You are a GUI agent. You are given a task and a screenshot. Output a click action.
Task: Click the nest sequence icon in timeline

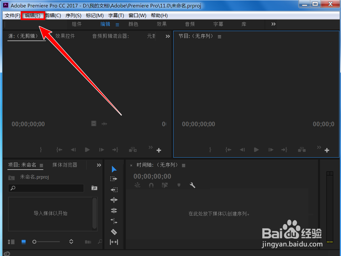(x=137, y=185)
